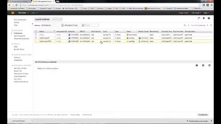Open Spot Requests in the sidebar
Viewport: 221px width, 124px height.
click(x=19, y=36)
